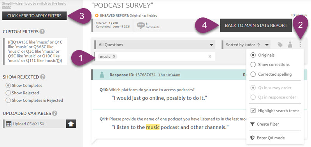Click the Q10 answer 'I would just go online'
Image resolution: width=311 pixels, height=147 pixels.
coord(159,98)
